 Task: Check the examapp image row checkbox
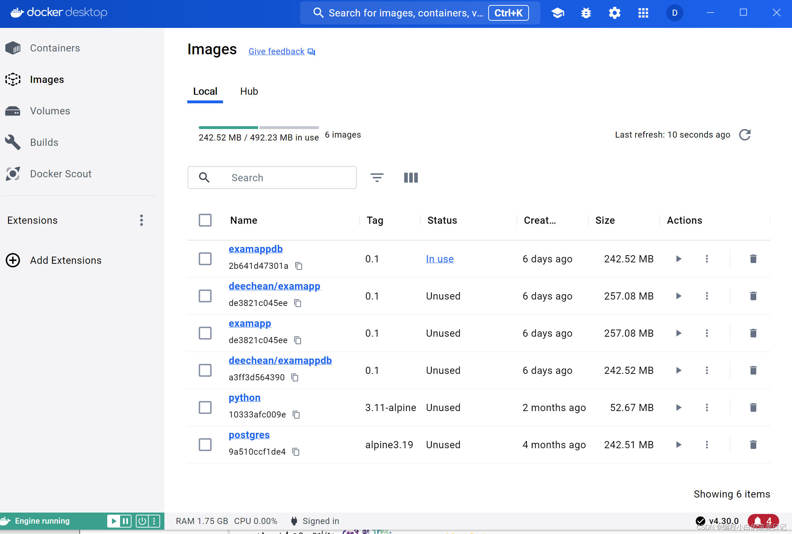tap(205, 333)
